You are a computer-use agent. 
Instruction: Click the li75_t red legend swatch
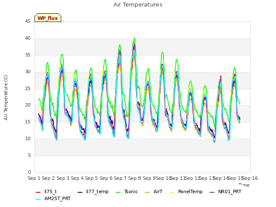[x=38, y=192]
